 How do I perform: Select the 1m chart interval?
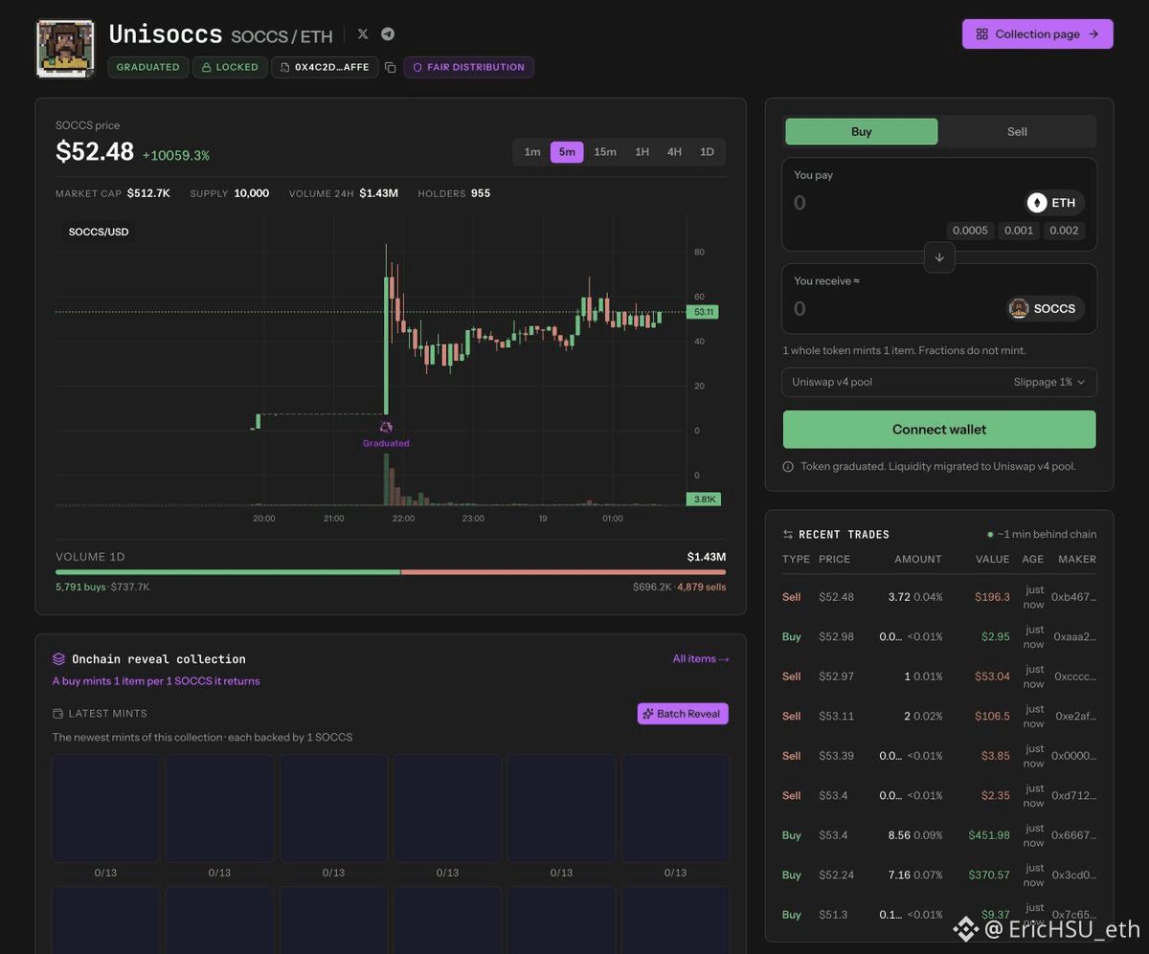pos(532,152)
